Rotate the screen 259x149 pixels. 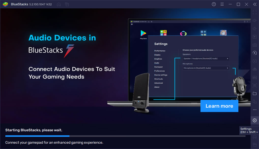coord(254,61)
